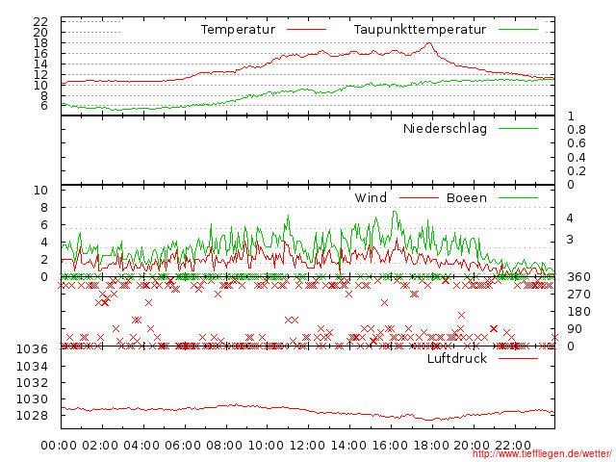This screenshot has width=616, height=462.
Task: Click precipitation axis value 0.2
Action: (x=577, y=171)
